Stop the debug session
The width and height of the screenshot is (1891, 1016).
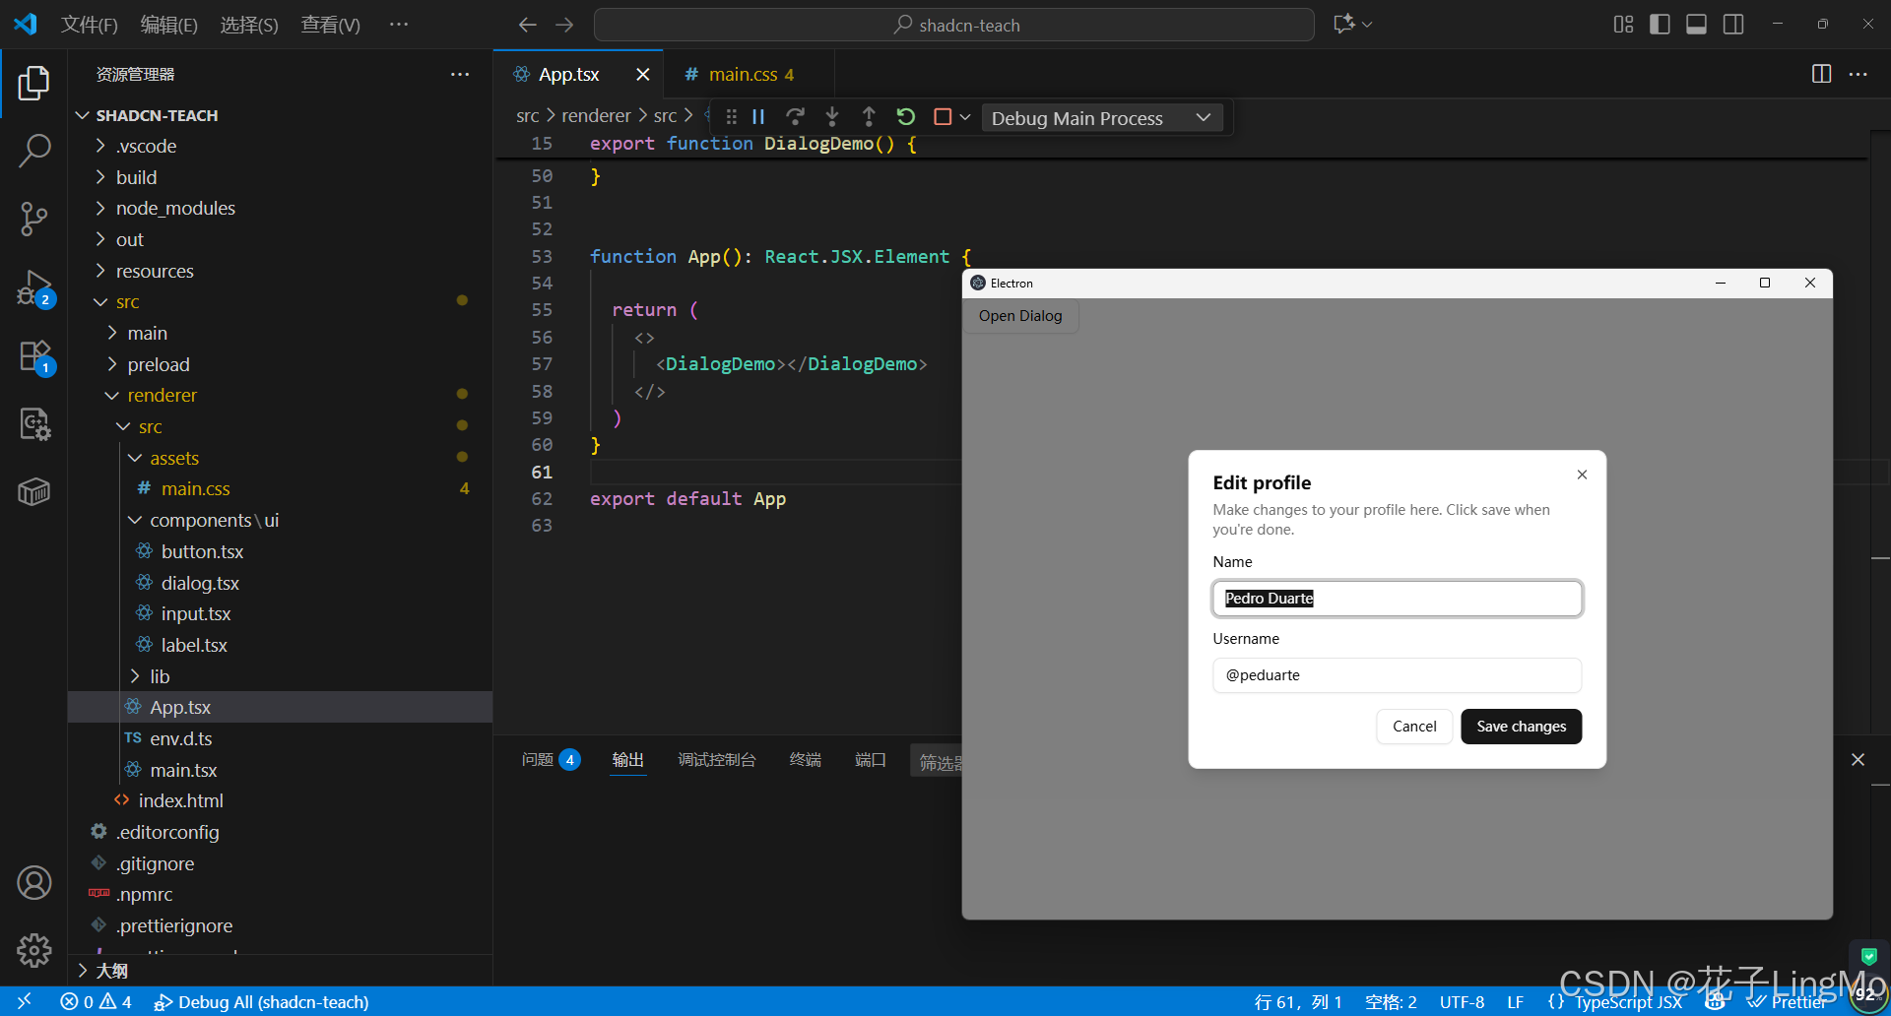click(x=943, y=117)
